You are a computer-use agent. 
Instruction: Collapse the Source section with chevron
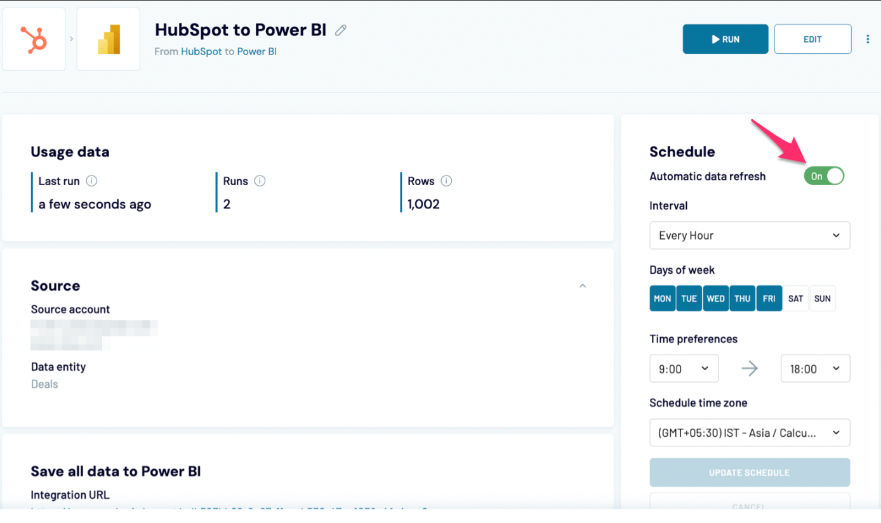click(x=583, y=286)
